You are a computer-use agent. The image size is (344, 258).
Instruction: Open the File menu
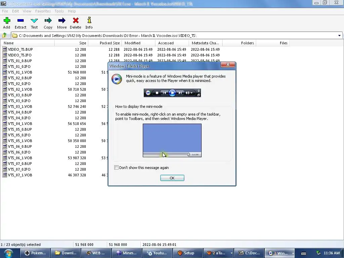pos(5,11)
